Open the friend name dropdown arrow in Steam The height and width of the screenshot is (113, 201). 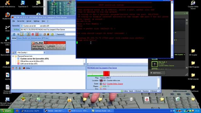166,62
